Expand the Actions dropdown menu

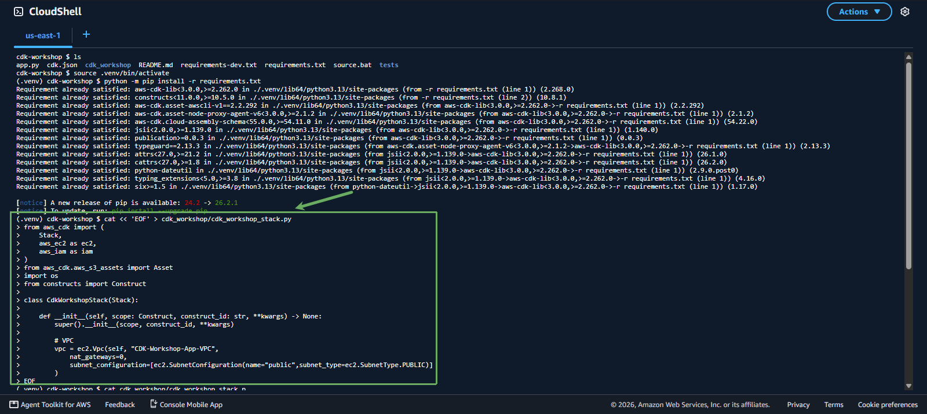859,12
